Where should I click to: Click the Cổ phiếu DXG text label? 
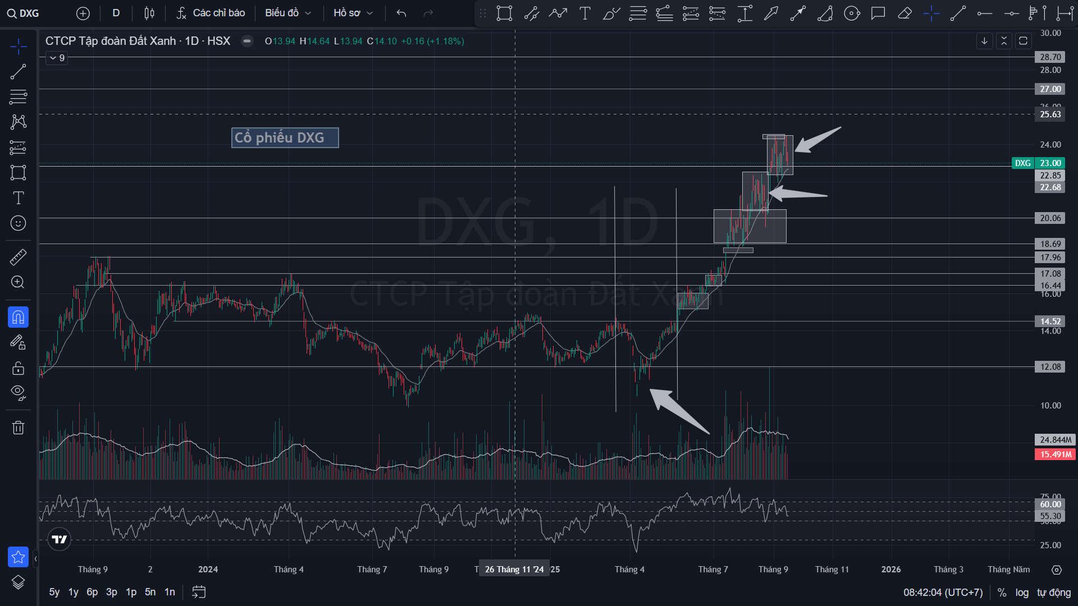point(285,137)
